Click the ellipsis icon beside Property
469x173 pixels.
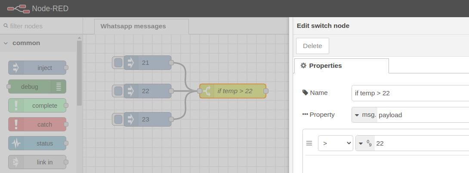305,115
